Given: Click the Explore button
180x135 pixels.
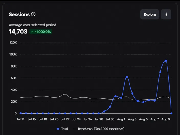Looking at the screenshot, I should coord(150,14).
